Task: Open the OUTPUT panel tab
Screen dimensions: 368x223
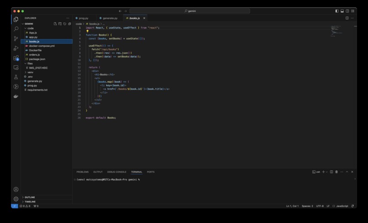Action: [98, 172]
